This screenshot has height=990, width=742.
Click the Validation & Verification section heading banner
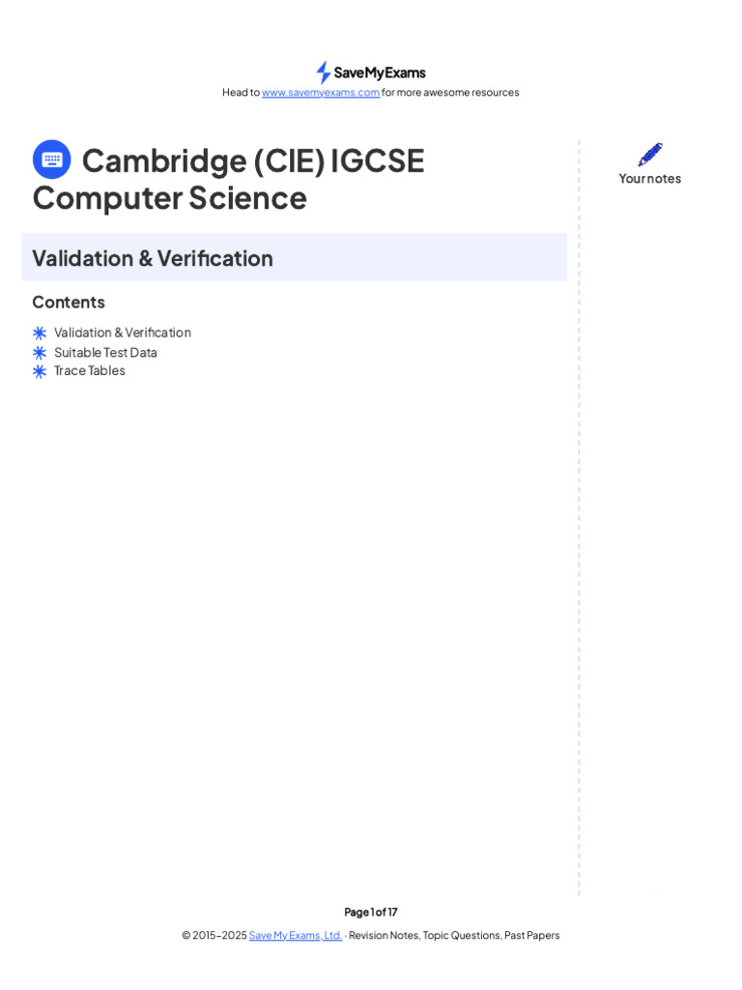coord(294,258)
